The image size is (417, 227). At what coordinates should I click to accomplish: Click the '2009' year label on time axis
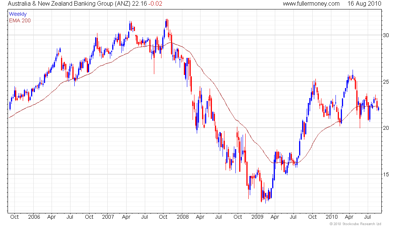257,217
